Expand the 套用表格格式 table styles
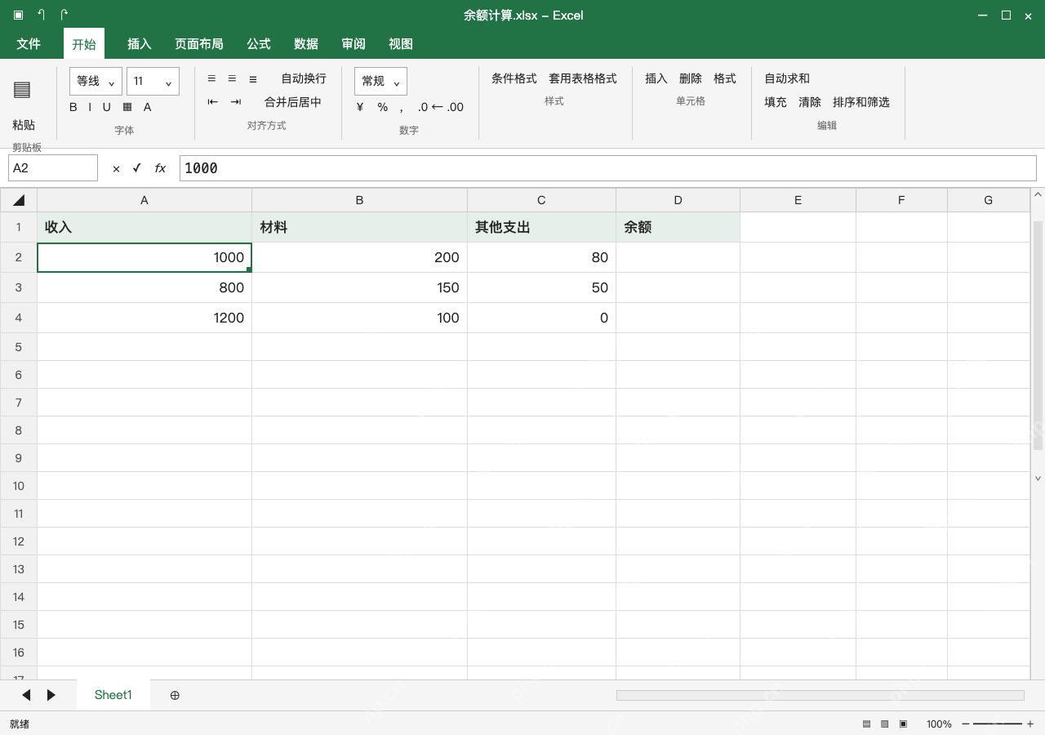This screenshot has width=1045, height=735. pyautogui.click(x=583, y=78)
